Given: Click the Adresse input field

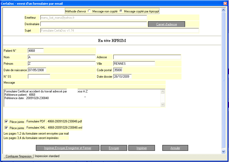Looking at the screenshot, I should [x=147, y=57].
